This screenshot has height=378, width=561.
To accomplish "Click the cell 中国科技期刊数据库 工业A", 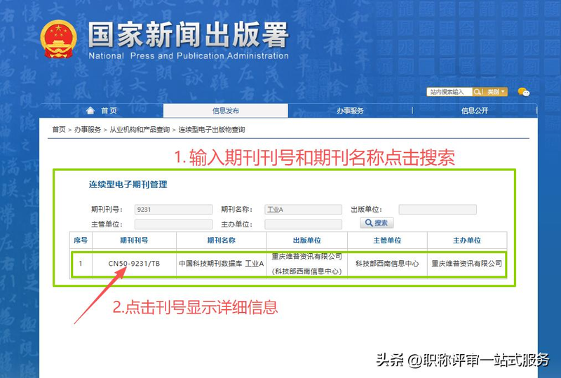I will [x=222, y=264].
